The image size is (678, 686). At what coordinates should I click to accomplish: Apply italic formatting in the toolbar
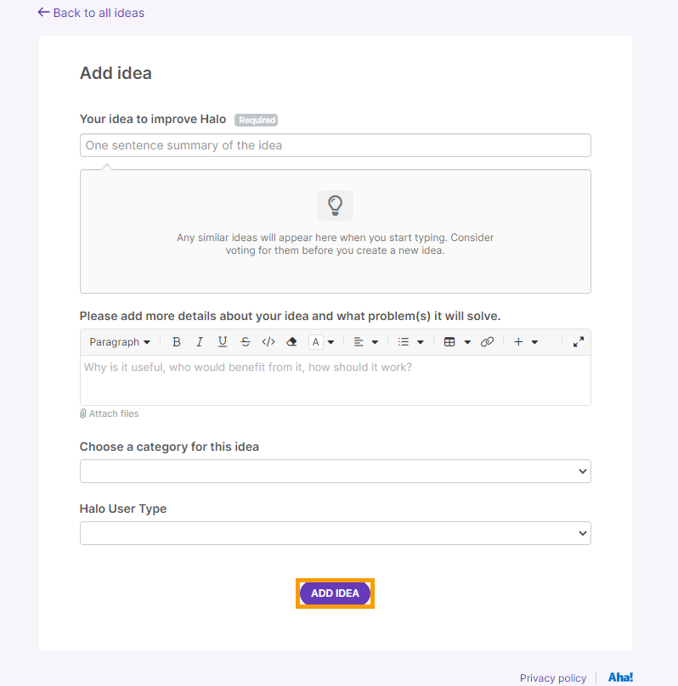(x=200, y=342)
